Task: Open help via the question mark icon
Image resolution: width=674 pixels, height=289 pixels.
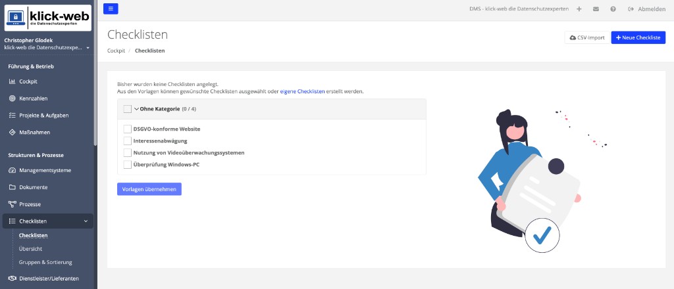Action: [x=613, y=9]
